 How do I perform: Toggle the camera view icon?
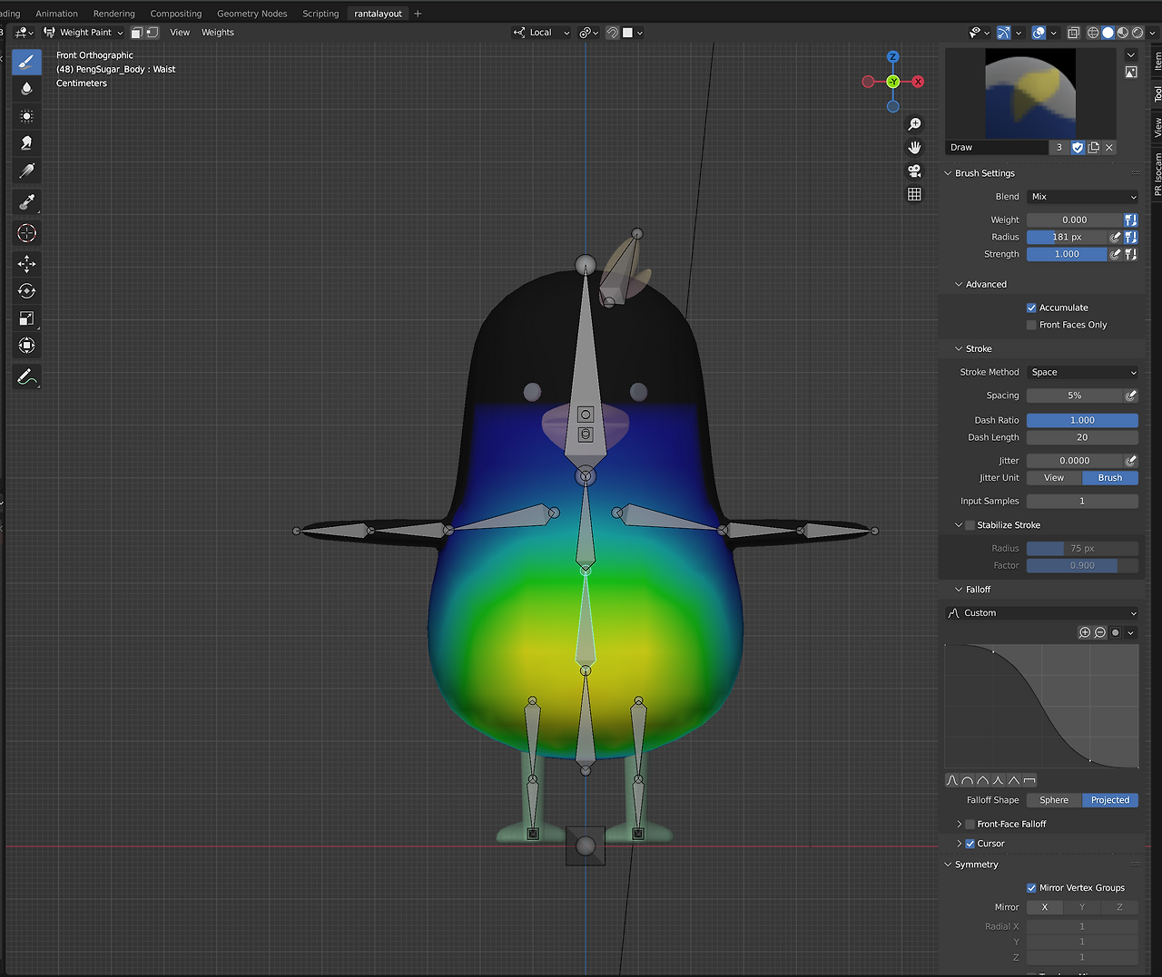[914, 171]
